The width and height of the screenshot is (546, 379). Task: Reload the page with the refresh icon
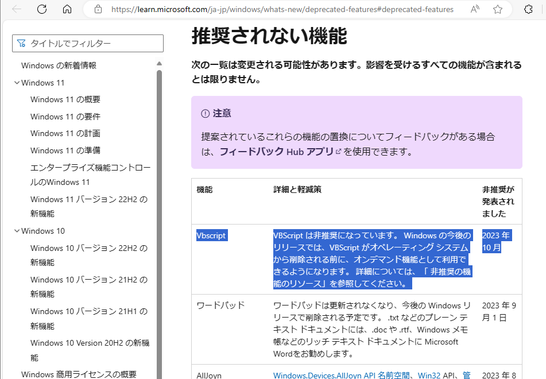(42, 9)
